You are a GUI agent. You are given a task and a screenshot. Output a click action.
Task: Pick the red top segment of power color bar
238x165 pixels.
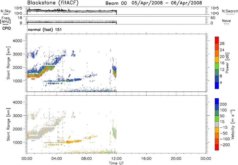[217, 40]
